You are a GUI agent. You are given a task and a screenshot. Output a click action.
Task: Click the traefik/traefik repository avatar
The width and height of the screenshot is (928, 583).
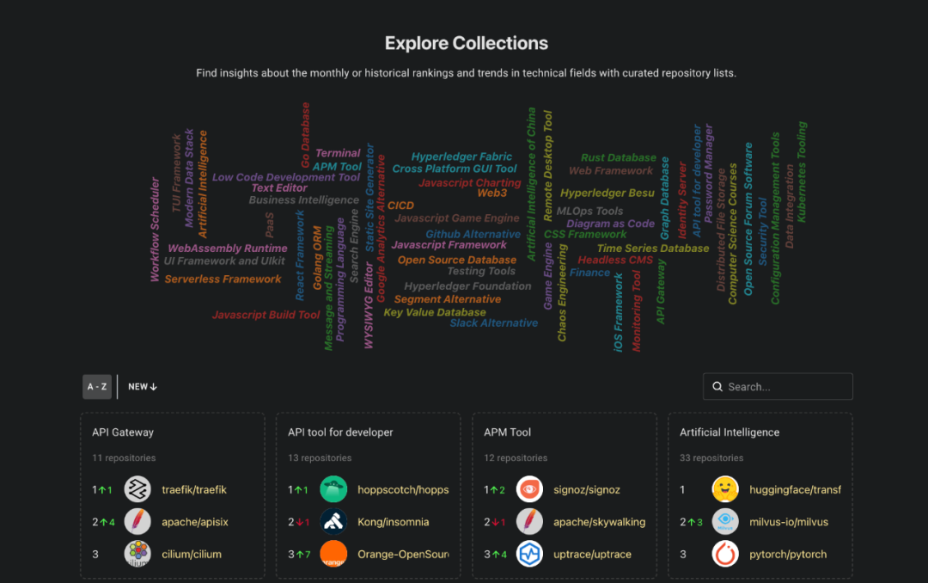[x=137, y=489]
